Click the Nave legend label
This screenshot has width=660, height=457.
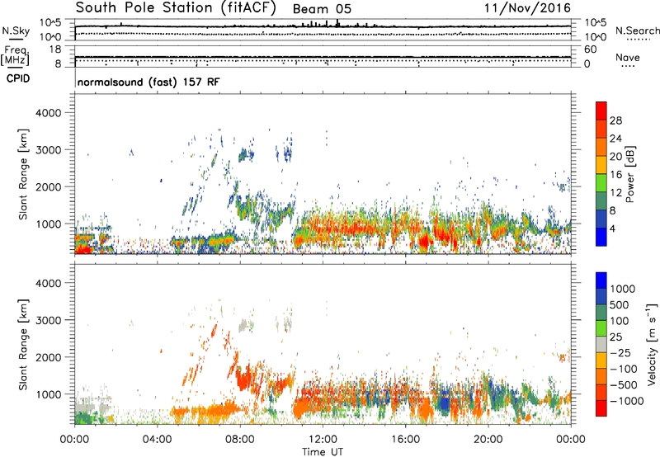tap(628, 58)
